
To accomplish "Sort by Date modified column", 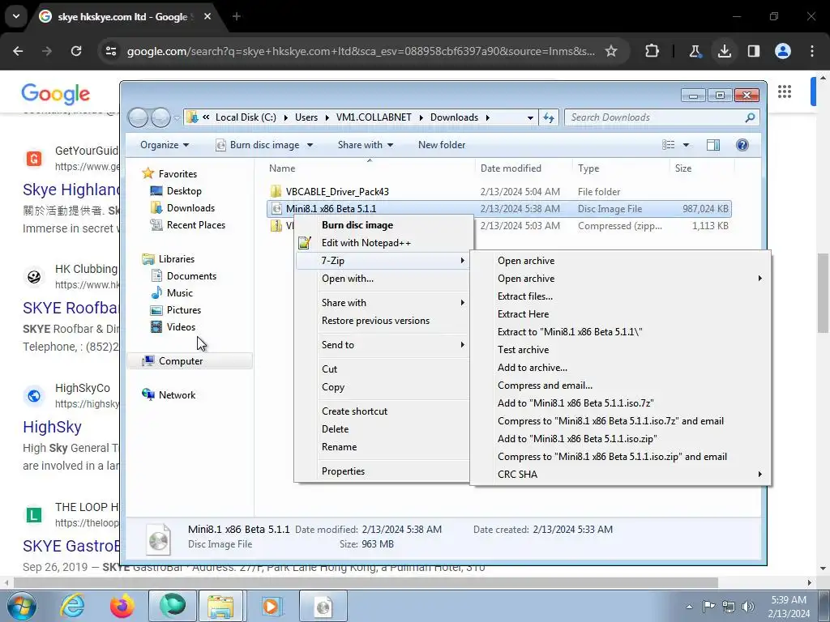I will click(x=511, y=168).
